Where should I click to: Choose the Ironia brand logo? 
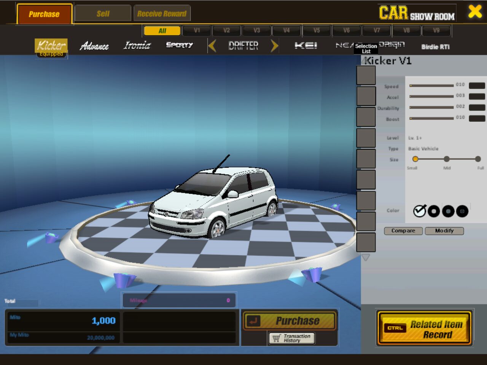[137, 45]
